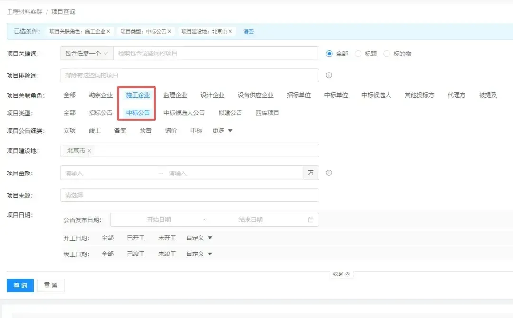Screen dimensions: 513x318
Task: Select 未竣工 completion status
Action: [x=167, y=254]
